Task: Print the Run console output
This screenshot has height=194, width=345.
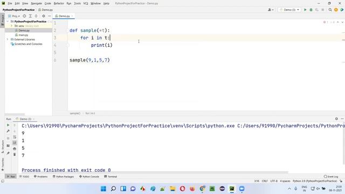Action: click(x=15, y=149)
